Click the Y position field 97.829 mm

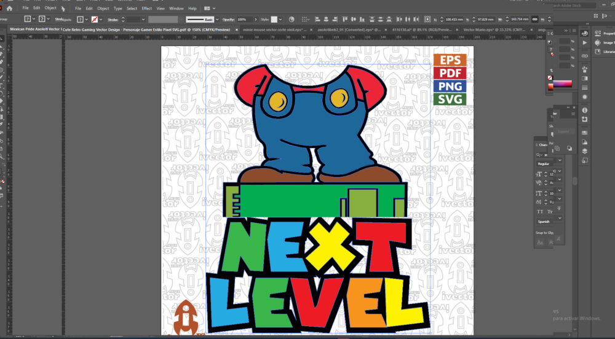(486, 19)
